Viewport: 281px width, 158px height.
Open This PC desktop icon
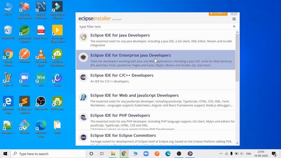8,8
